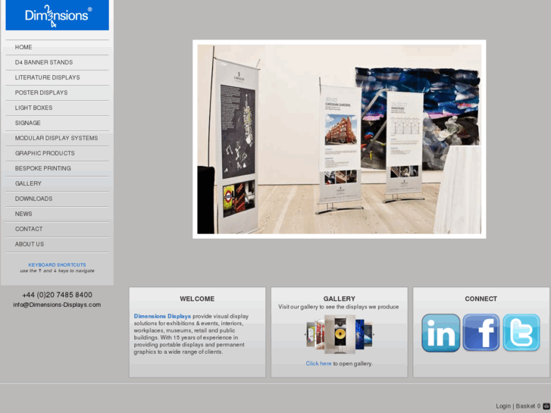
Task: Open the Dimensions Displays welcome link
Action: (162, 316)
